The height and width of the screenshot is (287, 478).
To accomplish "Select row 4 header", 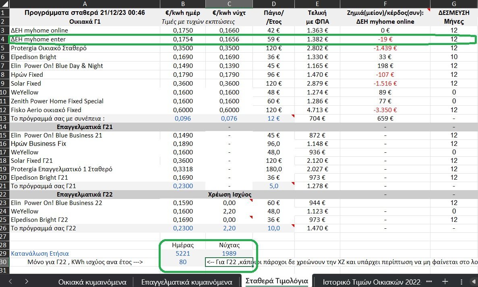I will point(4,39).
